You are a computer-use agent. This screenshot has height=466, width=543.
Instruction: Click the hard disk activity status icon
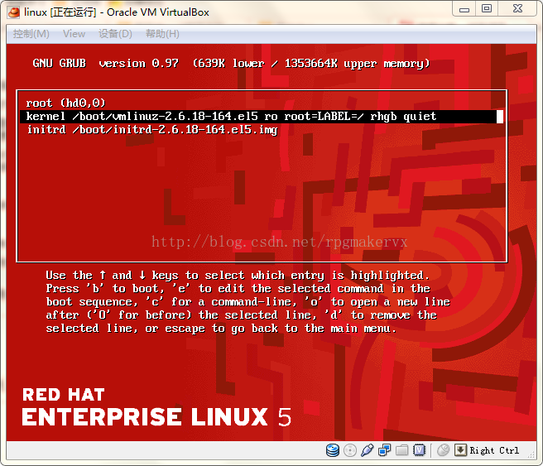pos(333,450)
